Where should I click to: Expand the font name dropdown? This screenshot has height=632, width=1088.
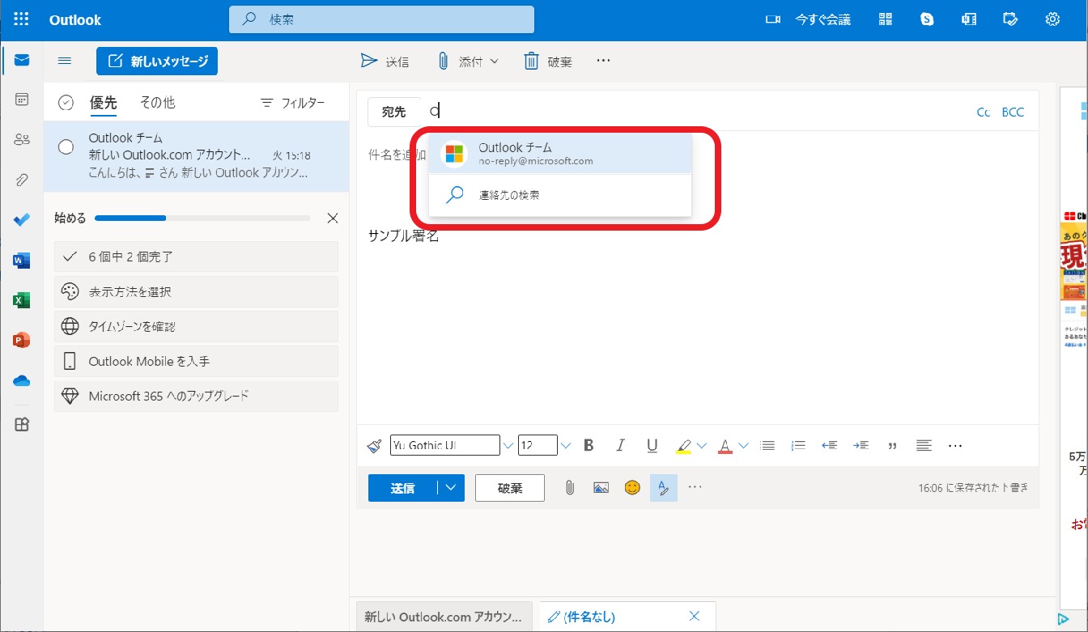point(508,444)
